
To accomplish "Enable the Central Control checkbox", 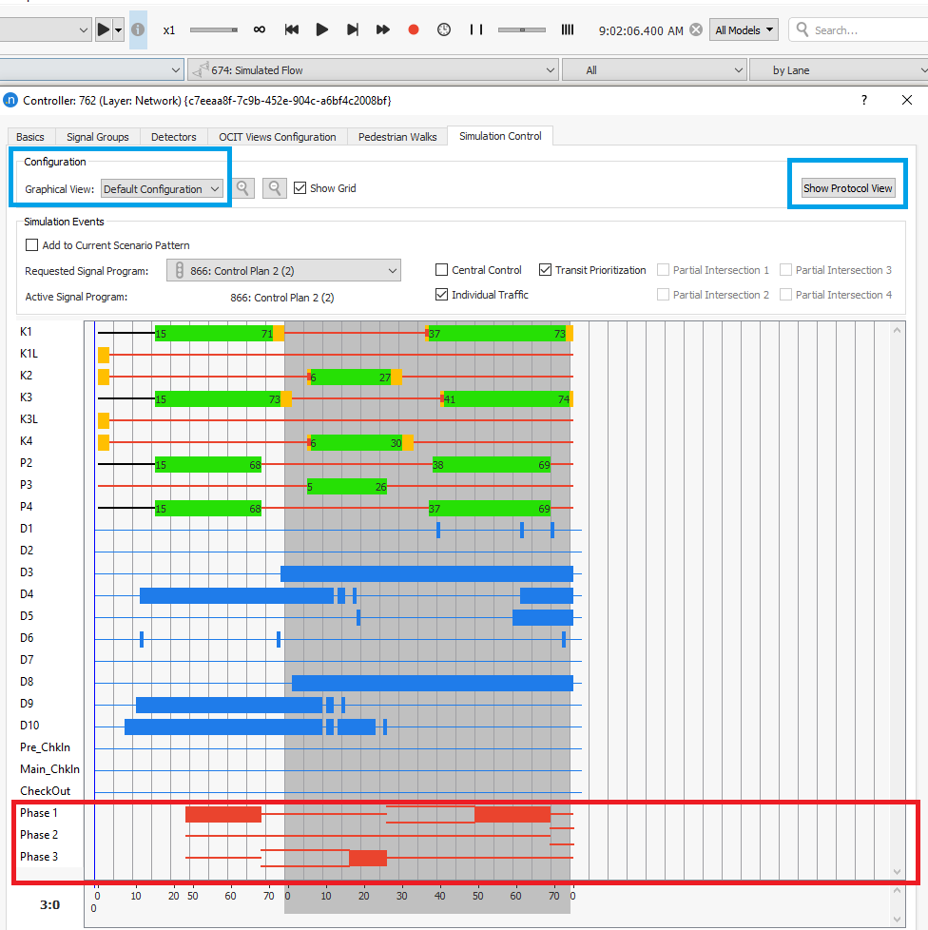I will point(442,270).
